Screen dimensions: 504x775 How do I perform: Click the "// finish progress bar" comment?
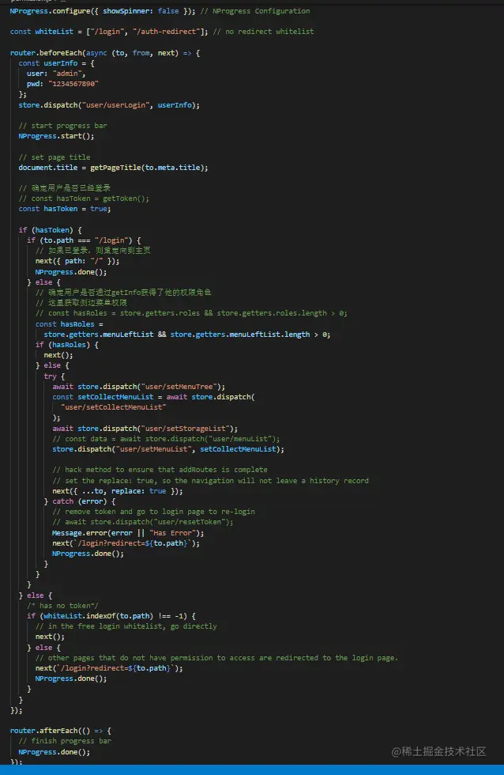pos(65,742)
